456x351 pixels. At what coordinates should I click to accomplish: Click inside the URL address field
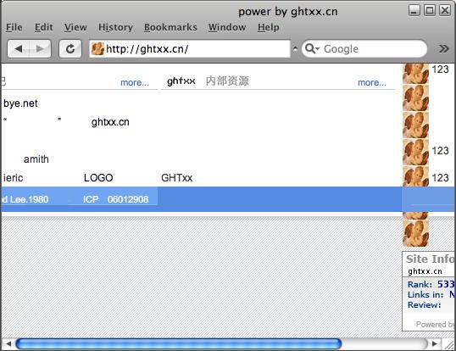[197, 48]
